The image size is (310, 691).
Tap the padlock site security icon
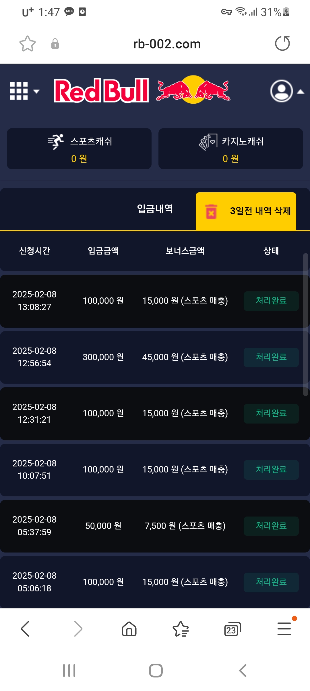55,44
